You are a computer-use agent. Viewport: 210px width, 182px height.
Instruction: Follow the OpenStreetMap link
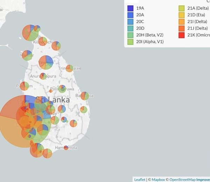(183, 180)
